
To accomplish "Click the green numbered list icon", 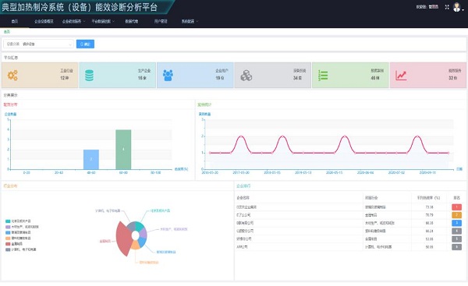I will click(323, 76).
